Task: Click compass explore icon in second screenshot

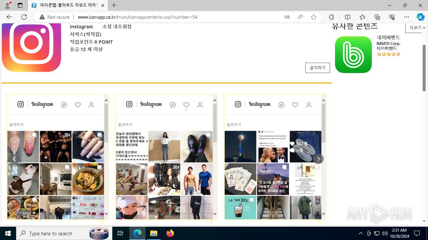Action: click(173, 105)
